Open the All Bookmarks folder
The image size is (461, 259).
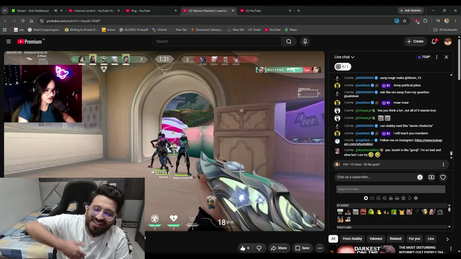click(446, 30)
